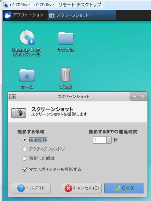Viewport: 151px width, 201px height.
Task: Roll up the screenshot dialog with arrow button
Action: point(134,97)
